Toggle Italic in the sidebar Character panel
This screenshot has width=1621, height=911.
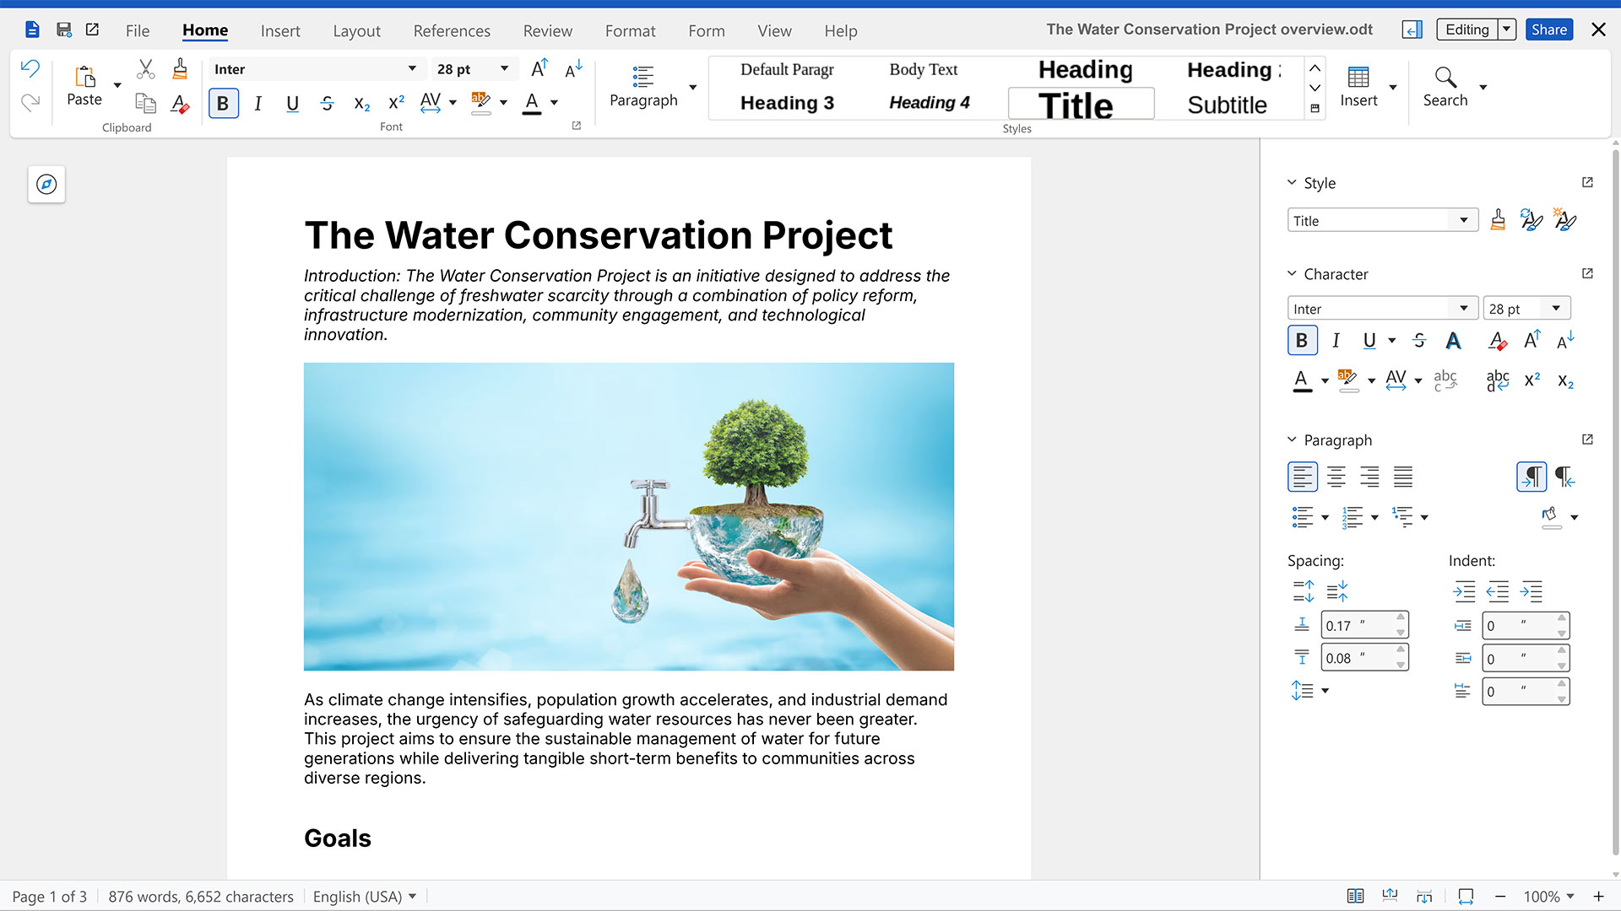coord(1336,341)
